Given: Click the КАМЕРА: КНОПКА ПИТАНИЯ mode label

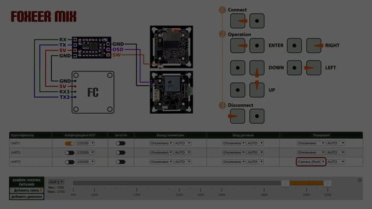Looking at the screenshot, I should click(27, 182).
